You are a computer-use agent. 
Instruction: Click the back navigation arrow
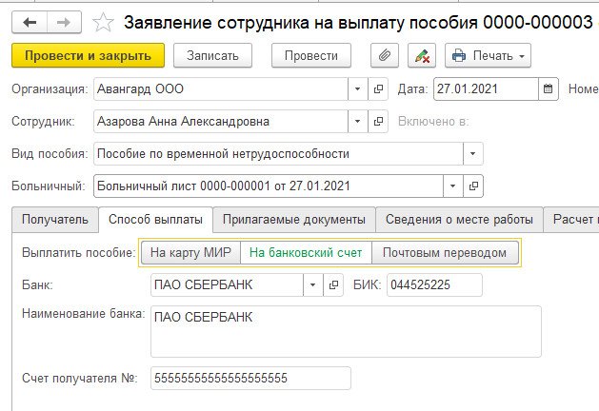[30, 22]
